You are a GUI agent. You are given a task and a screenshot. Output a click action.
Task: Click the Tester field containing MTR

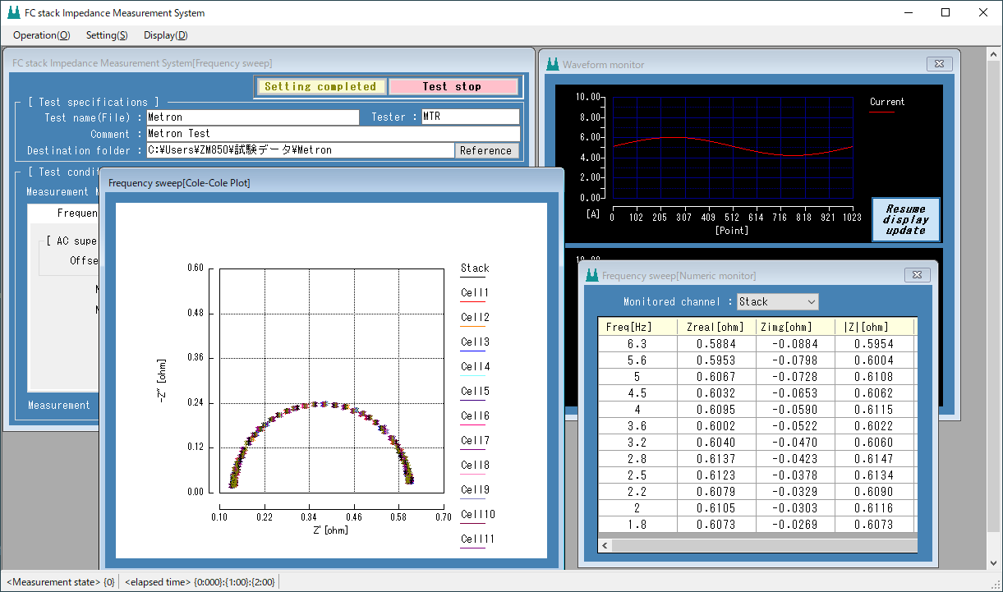point(471,117)
